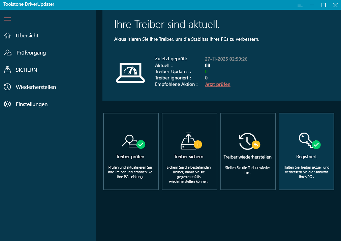This screenshot has height=241, width=341.
Task: Click the SICHERN backup icon in sidebar
Action: click(7, 70)
